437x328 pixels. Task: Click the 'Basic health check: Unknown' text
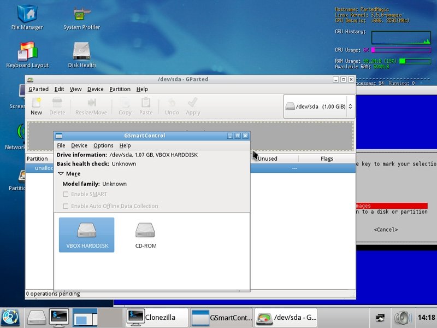97,163
